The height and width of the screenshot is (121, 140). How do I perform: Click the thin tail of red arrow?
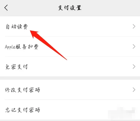(x=65, y=58)
